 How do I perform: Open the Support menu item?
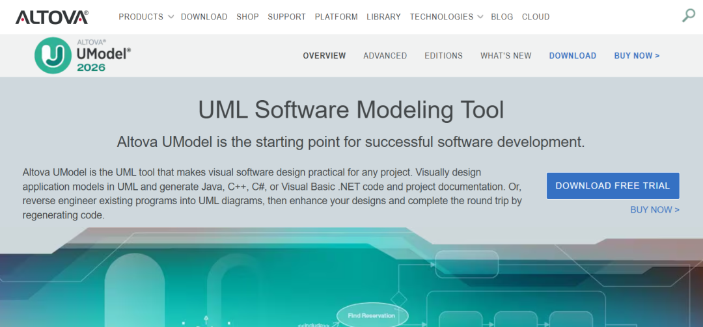286,17
